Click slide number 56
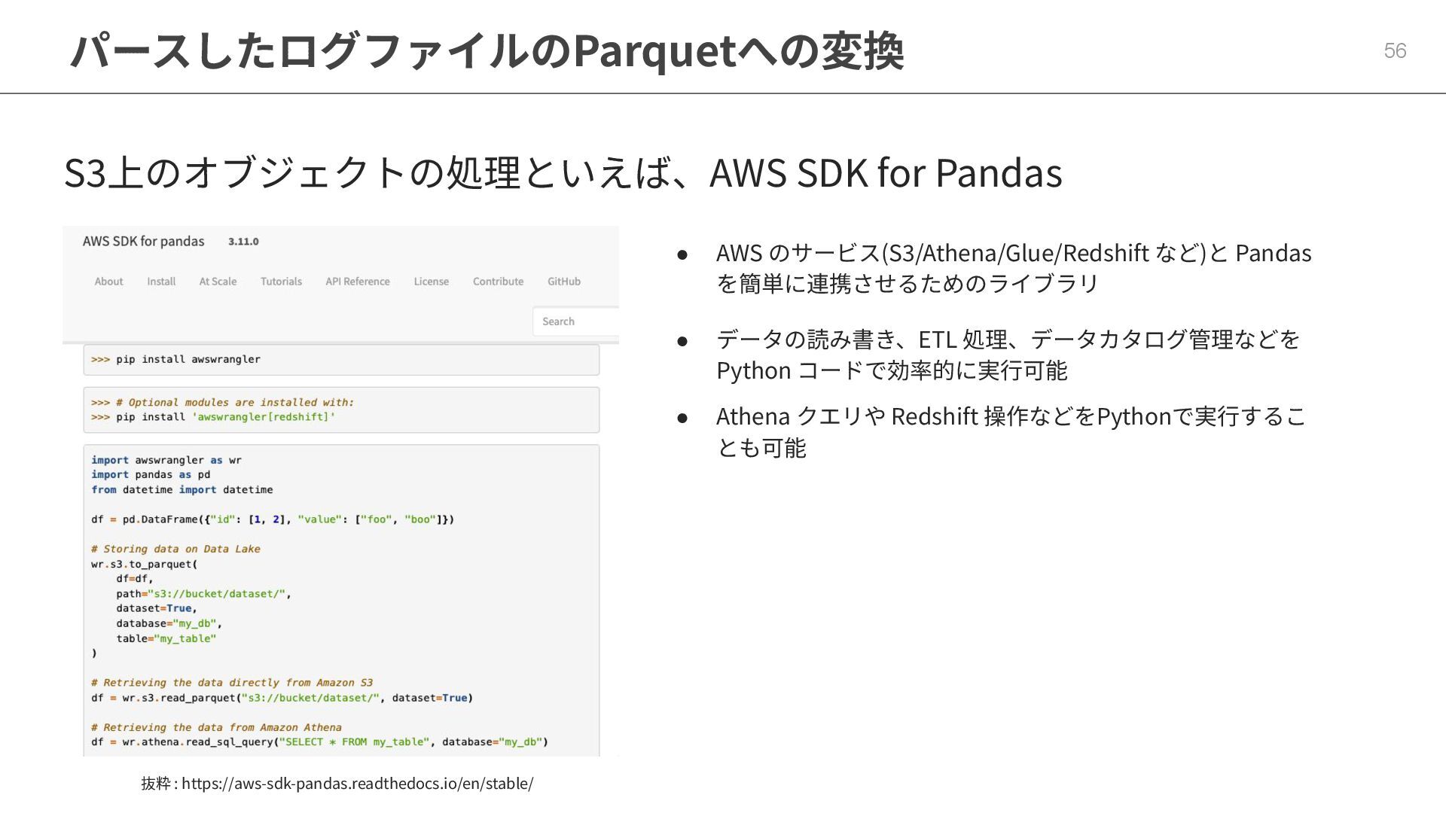 pyautogui.click(x=1395, y=50)
